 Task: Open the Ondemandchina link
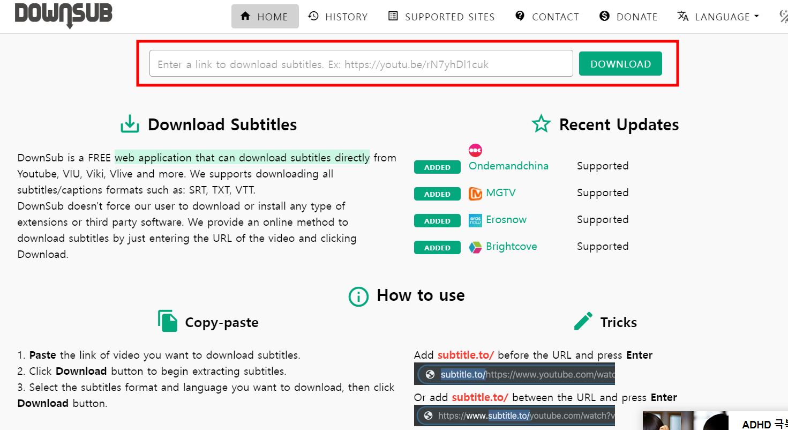click(508, 166)
